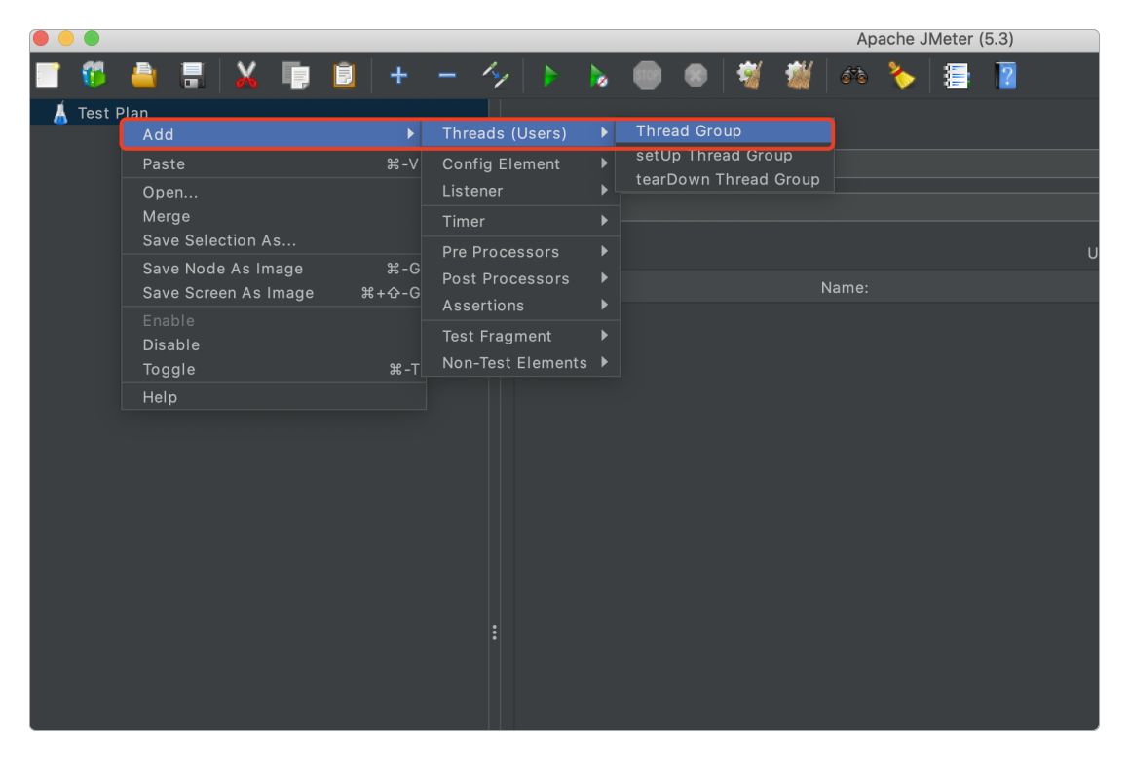Click the Help question mark icon
The width and height of the screenshot is (1129, 760).
1005,75
